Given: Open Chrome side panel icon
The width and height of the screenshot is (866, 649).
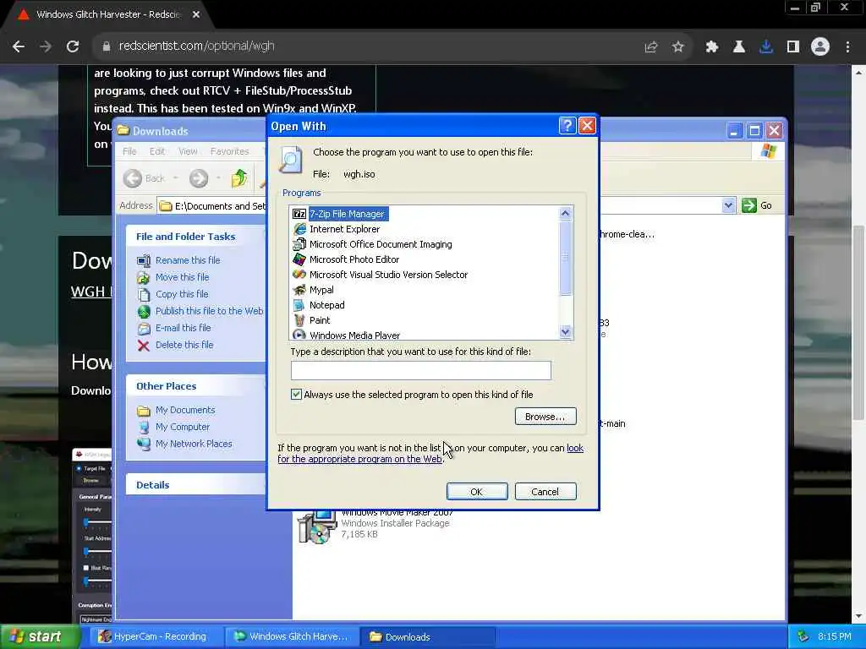Looking at the screenshot, I should (x=793, y=47).
